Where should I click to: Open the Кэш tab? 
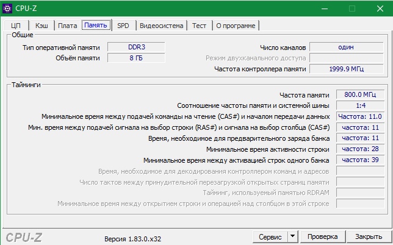pyautogui.click(x=41, y=25)
